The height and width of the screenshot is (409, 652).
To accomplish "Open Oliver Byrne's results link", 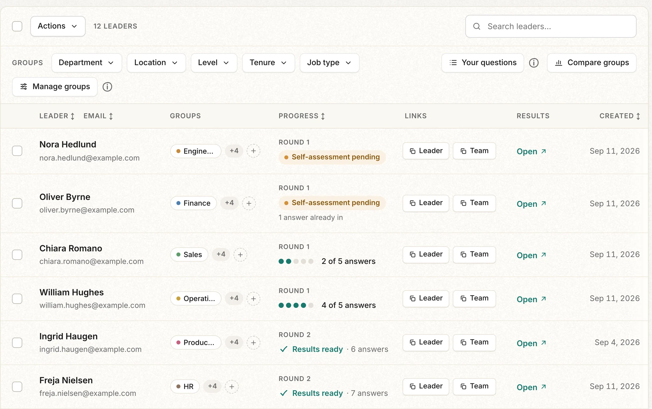I will tap(531, 204).
